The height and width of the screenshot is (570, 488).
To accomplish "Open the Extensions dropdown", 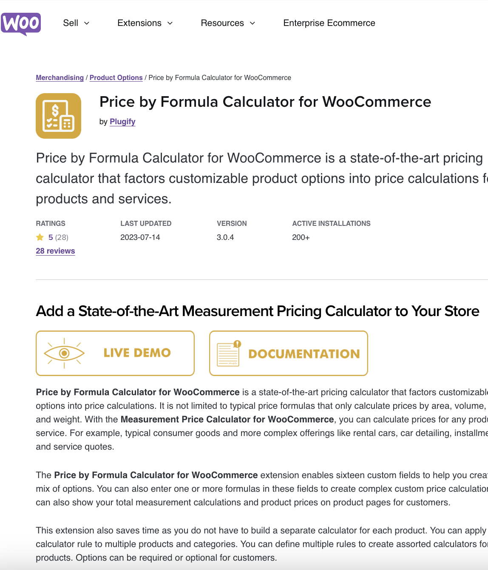I will [x=145, y=23].
